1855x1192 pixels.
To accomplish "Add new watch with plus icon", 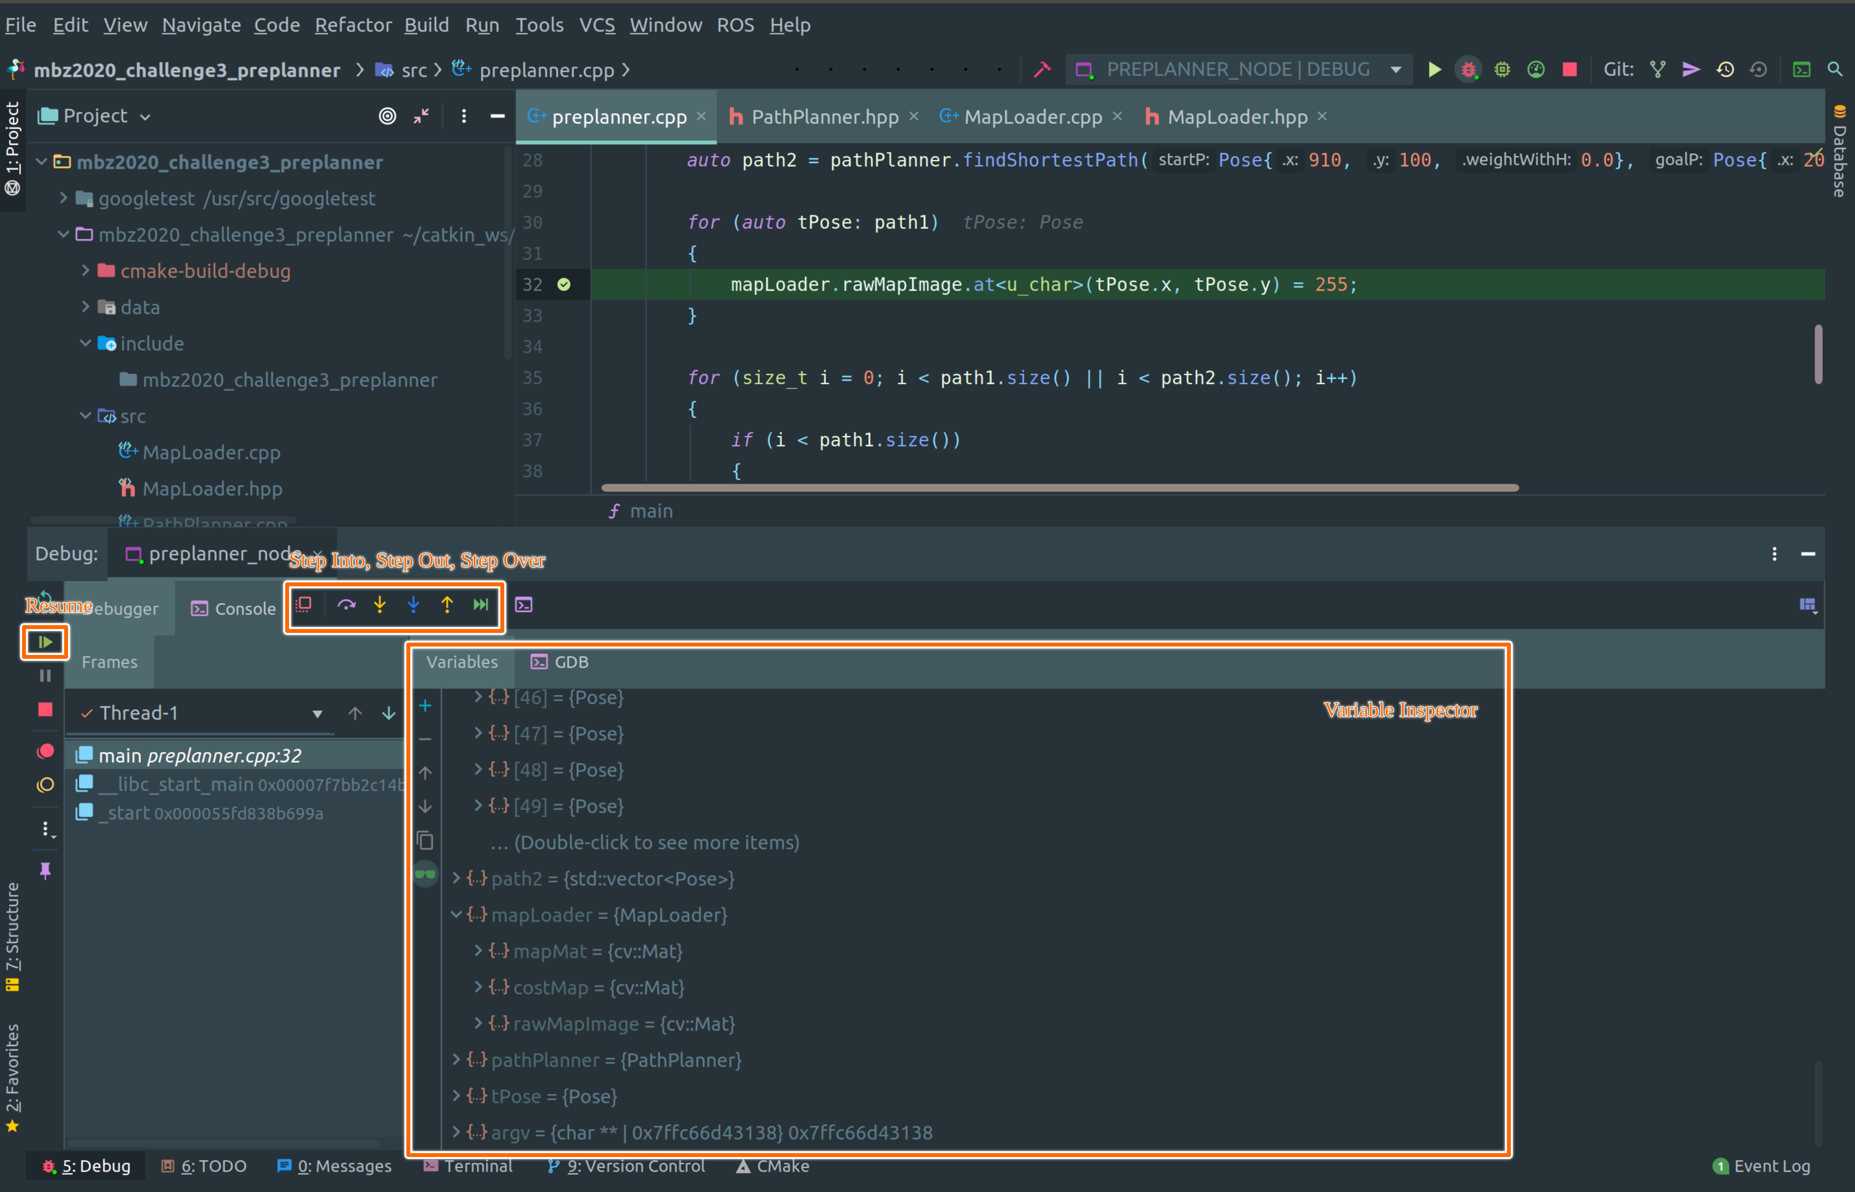I will [425, 705].
